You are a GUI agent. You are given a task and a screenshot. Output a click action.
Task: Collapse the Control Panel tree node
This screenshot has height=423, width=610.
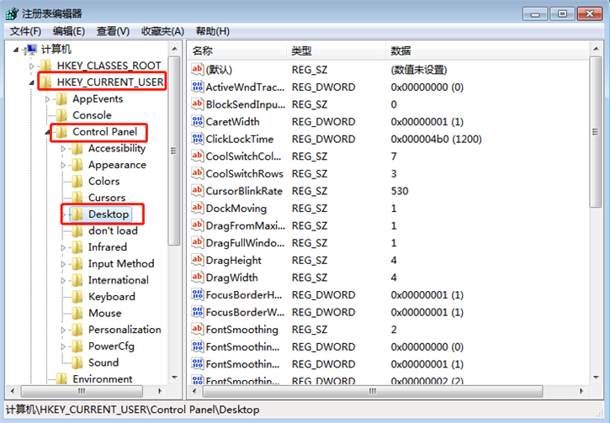tap(48, 133)
